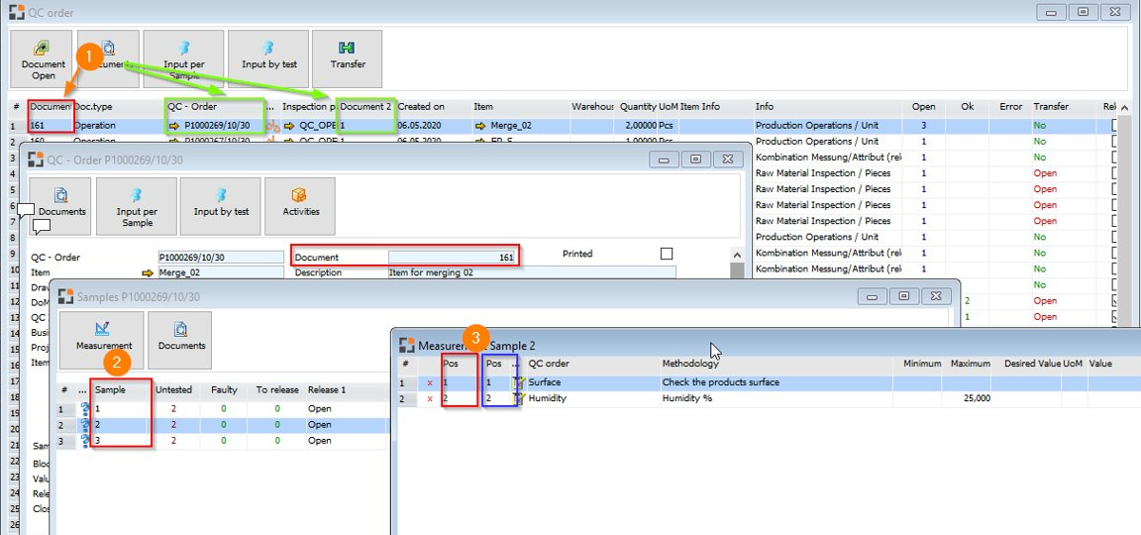
Task: Click question mark icon on sample row 3
Action: tap(85, 441)
